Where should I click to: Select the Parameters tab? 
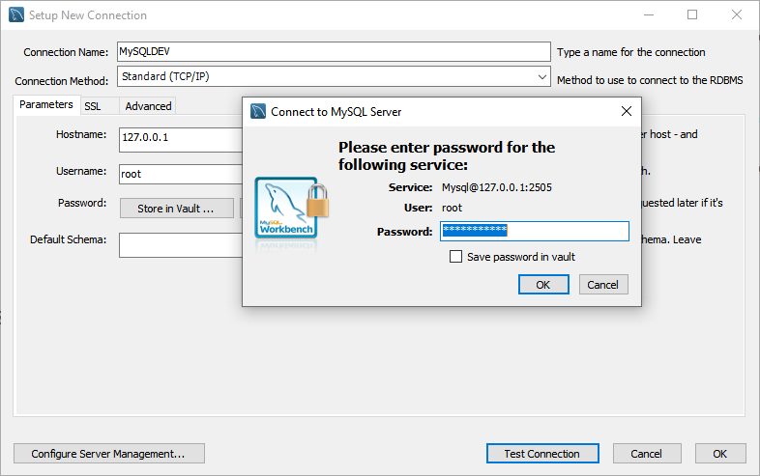click(46, 105)
